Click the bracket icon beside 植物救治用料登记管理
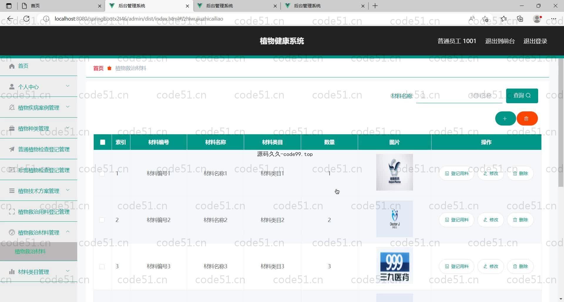Image resolution: width=564 pixels, height=302 pixels. pos(12,212)
